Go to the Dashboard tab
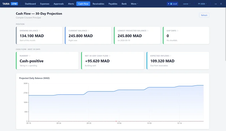Viewport: 226px width, 131px height. (x=30, y=4)
